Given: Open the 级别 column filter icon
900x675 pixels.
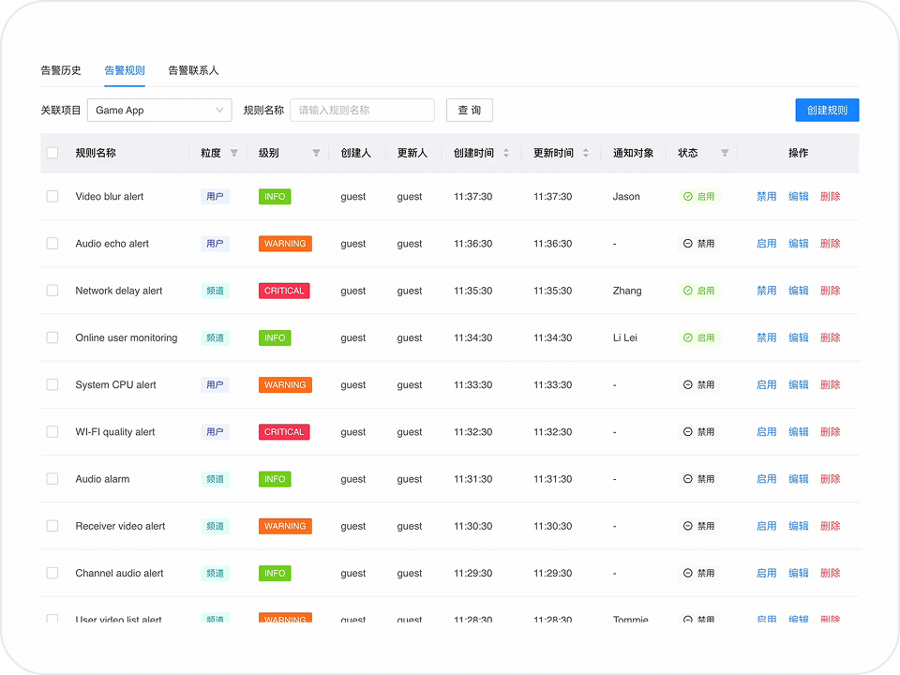Looking at the screenshot, I should click(316, 153).
